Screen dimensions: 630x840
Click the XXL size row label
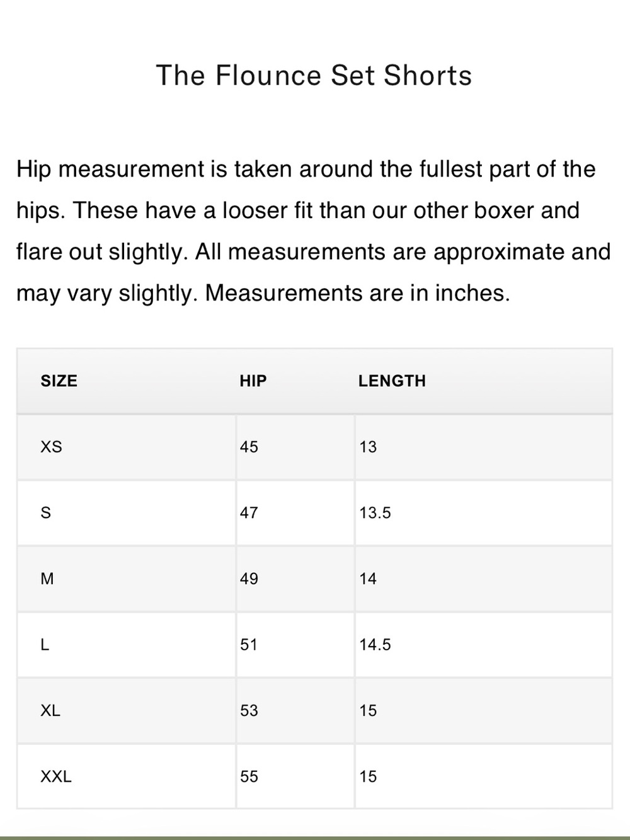[x=56, y=776]
